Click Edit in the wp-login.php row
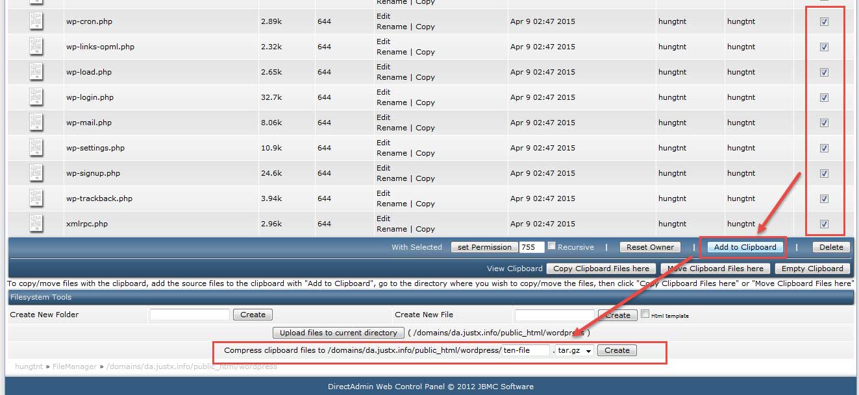 coord(384,92)
